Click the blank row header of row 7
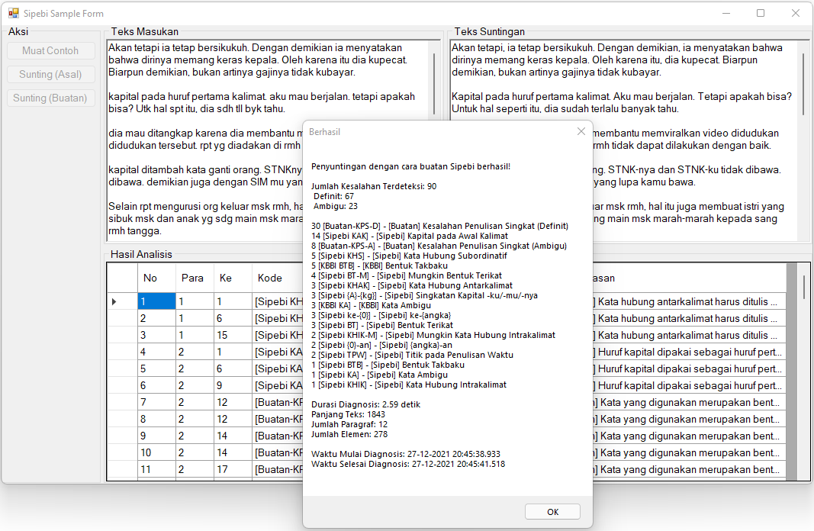814x531 pixels. click(x=123, y=402)
